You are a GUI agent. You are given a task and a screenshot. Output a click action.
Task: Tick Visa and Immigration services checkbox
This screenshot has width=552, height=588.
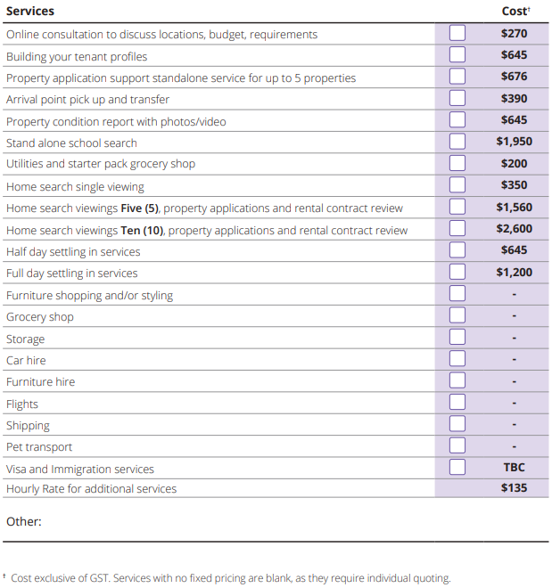click(x=457, y=468)
